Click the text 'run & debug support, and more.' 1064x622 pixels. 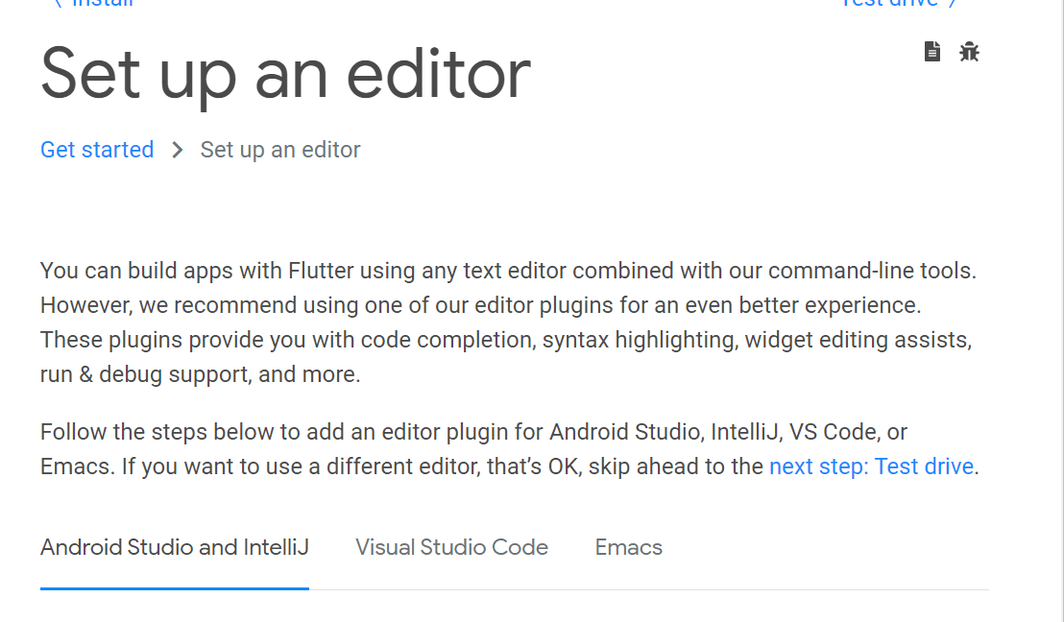pyautogui.click(x=200, y=374)
